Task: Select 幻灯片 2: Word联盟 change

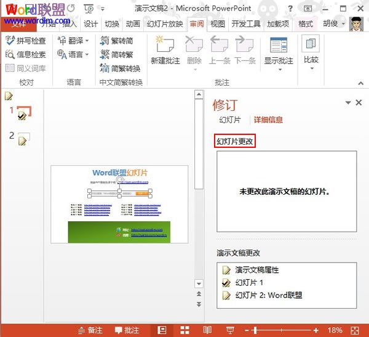Action: pyautogui.click(x=262, y=295)
